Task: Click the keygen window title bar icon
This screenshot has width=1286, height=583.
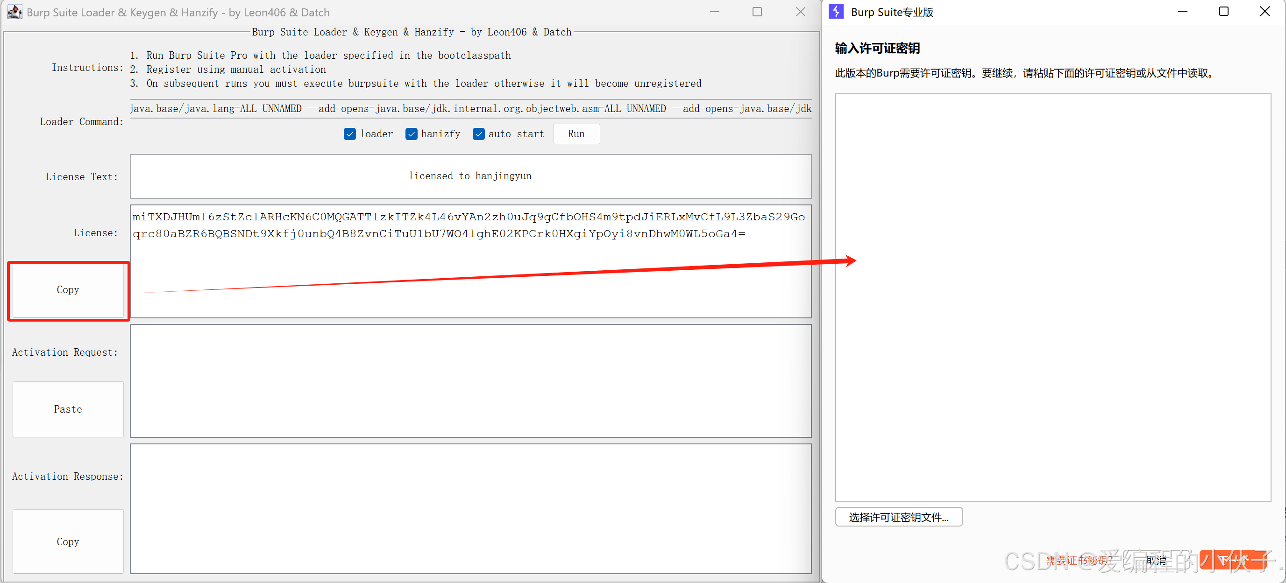Action: [15, 12]
